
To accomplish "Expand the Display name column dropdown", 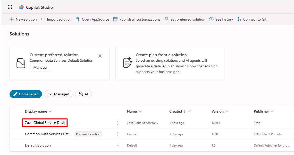I will 50,111.
